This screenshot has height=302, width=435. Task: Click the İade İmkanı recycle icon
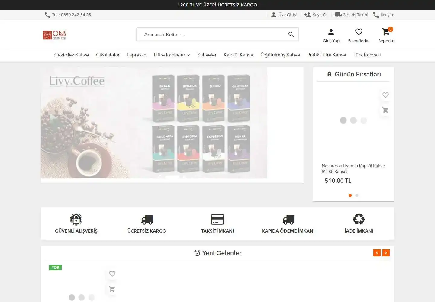pyautogui.click(x=359, y=219)
